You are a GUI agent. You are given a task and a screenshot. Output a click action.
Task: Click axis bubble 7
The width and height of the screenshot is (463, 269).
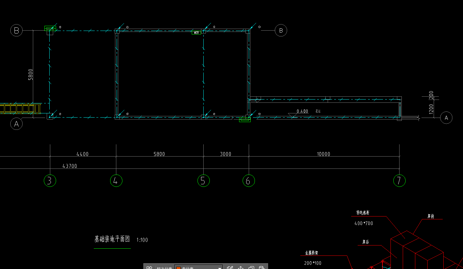pyautogui.click(x=399, y=181)
